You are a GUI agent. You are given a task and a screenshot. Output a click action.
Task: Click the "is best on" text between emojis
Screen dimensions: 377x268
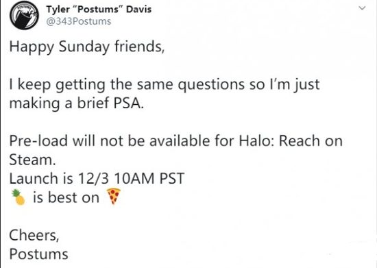66,197
